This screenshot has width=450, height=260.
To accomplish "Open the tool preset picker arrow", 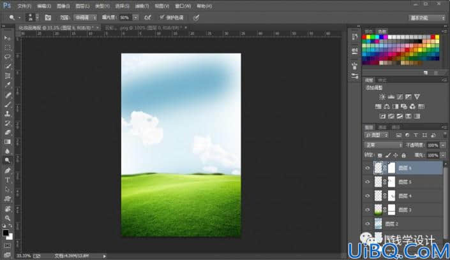I will [19, 18].
